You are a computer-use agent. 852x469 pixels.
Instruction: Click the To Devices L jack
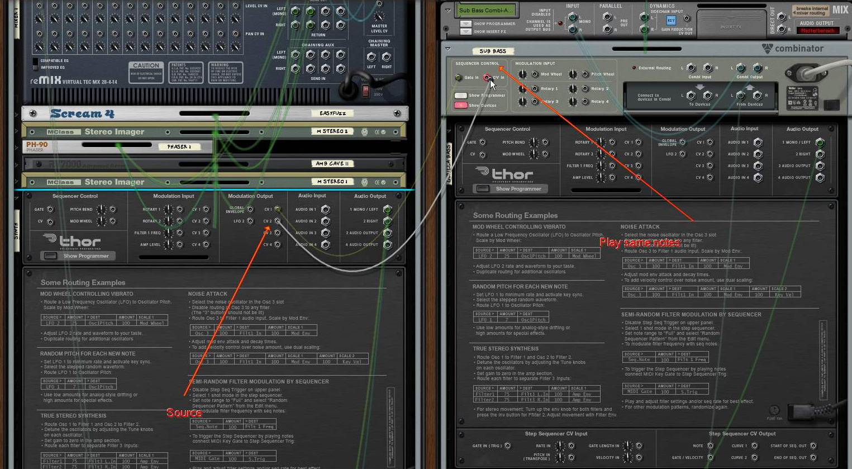pos(691,96)
